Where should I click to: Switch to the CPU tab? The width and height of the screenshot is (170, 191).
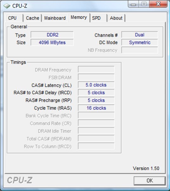(15, 18)
